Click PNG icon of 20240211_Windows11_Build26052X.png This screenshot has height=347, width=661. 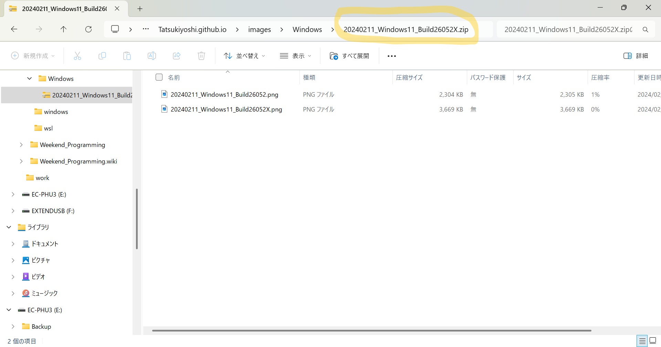click(x=165, y=109)
